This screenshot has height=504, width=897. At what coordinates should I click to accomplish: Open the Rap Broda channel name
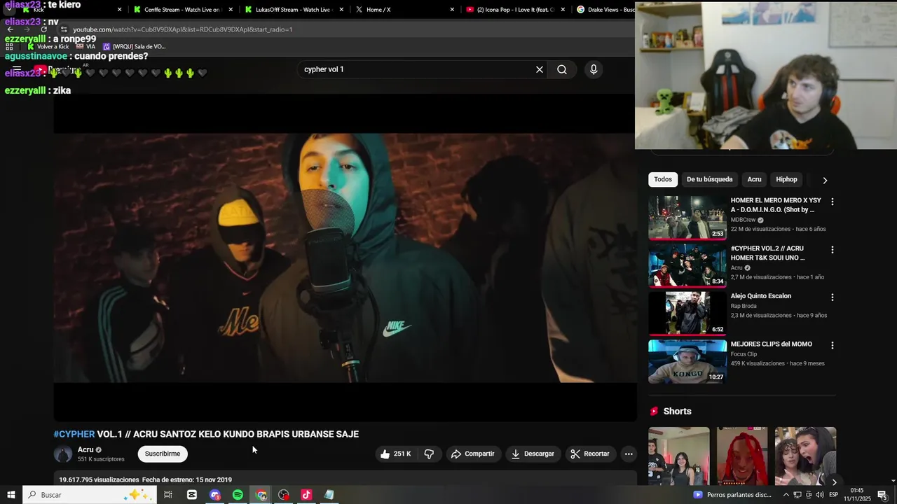[744, 306]
